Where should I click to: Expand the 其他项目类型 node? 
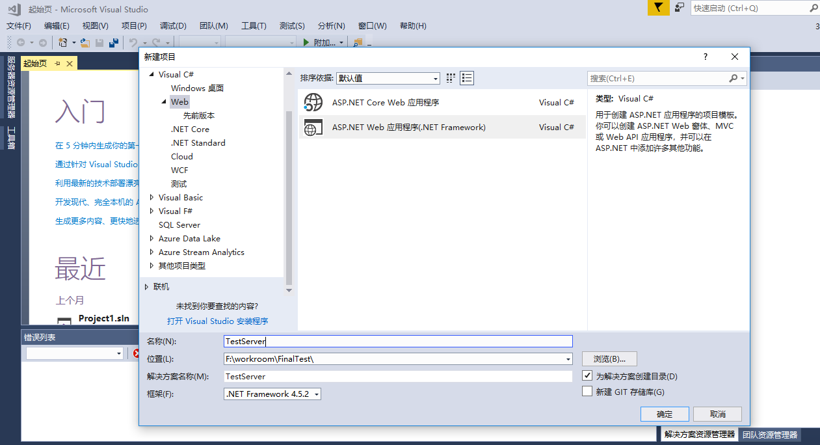coord(152,265)
